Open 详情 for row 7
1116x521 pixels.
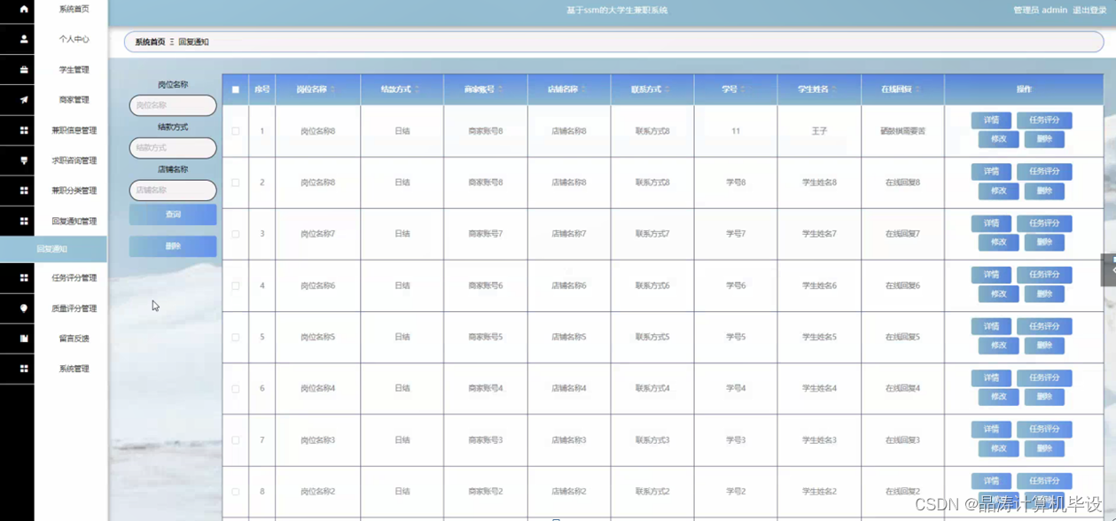click(991, 429)
